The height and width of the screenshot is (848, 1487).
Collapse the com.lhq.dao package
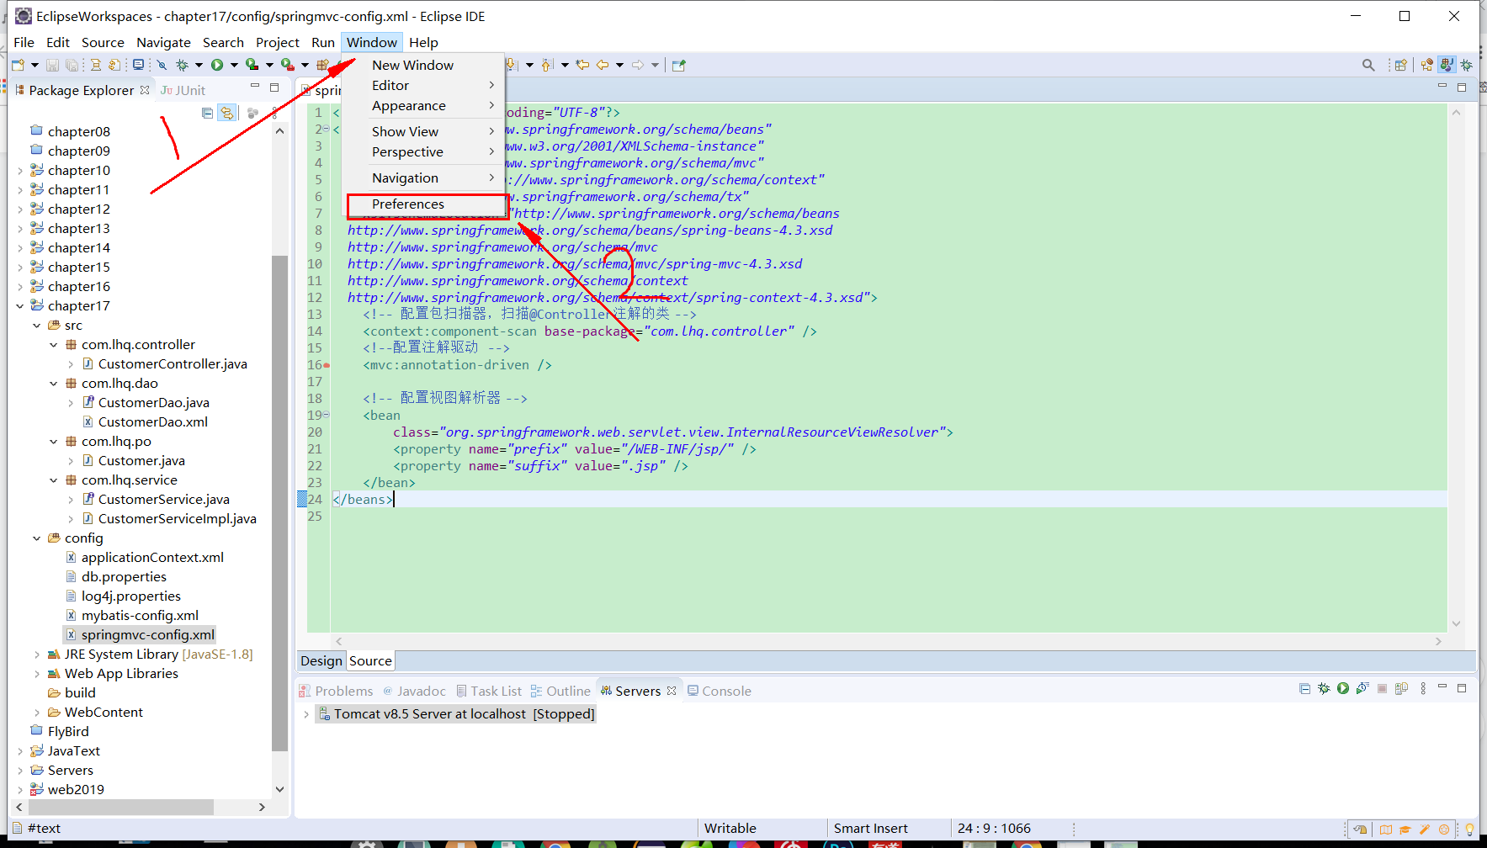tap(54, 384)
